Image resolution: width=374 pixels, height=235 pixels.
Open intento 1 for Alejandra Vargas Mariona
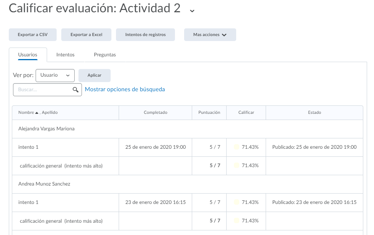(x=28, y=147)
